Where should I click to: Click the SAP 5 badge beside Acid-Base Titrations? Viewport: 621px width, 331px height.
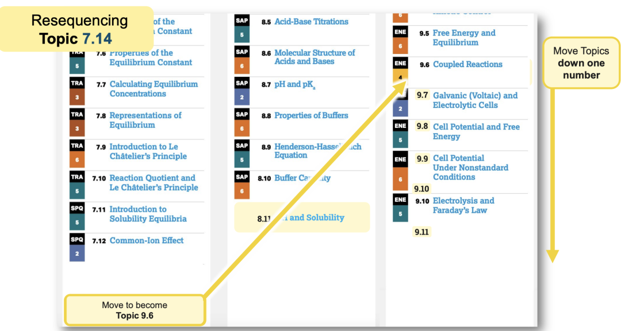click(241, 28)
